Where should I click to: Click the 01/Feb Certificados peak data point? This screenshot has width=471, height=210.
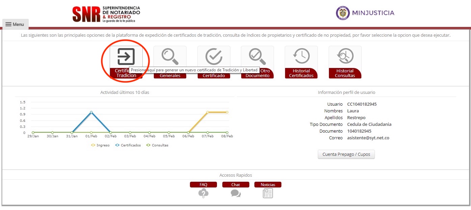tap(91, 112)
